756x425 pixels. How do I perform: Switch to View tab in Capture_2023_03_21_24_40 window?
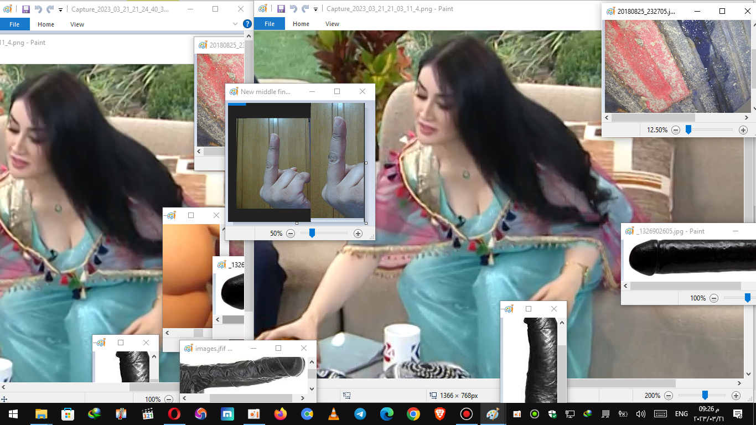[77, 24]
